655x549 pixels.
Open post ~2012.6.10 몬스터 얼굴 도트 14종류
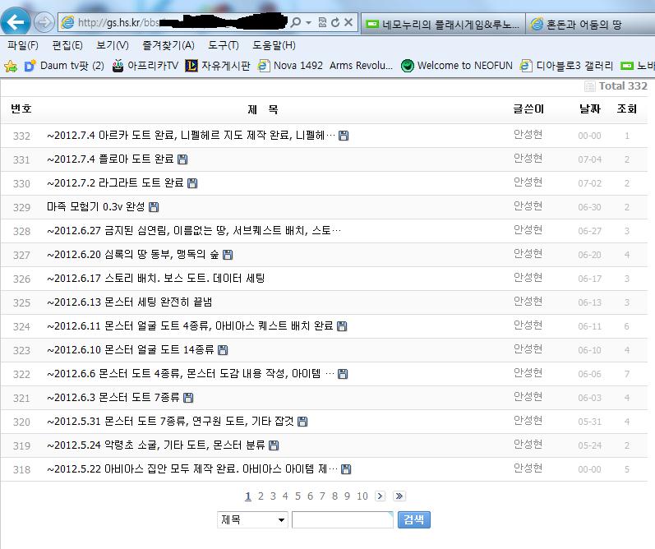pos(131,350)
